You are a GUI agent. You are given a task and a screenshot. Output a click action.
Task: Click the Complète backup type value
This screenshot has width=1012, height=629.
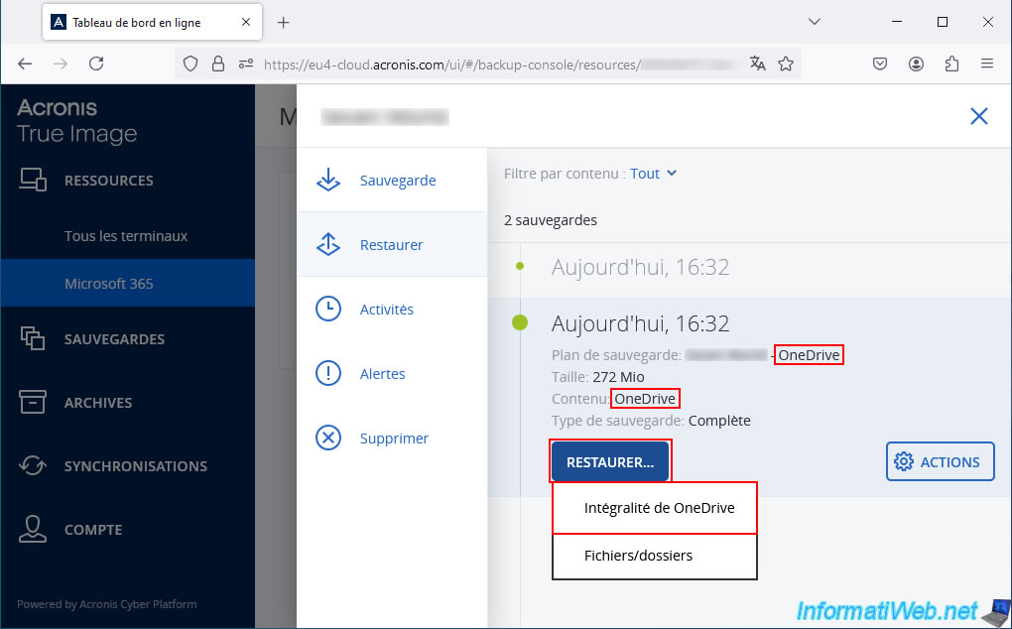[x=719, y=421]
